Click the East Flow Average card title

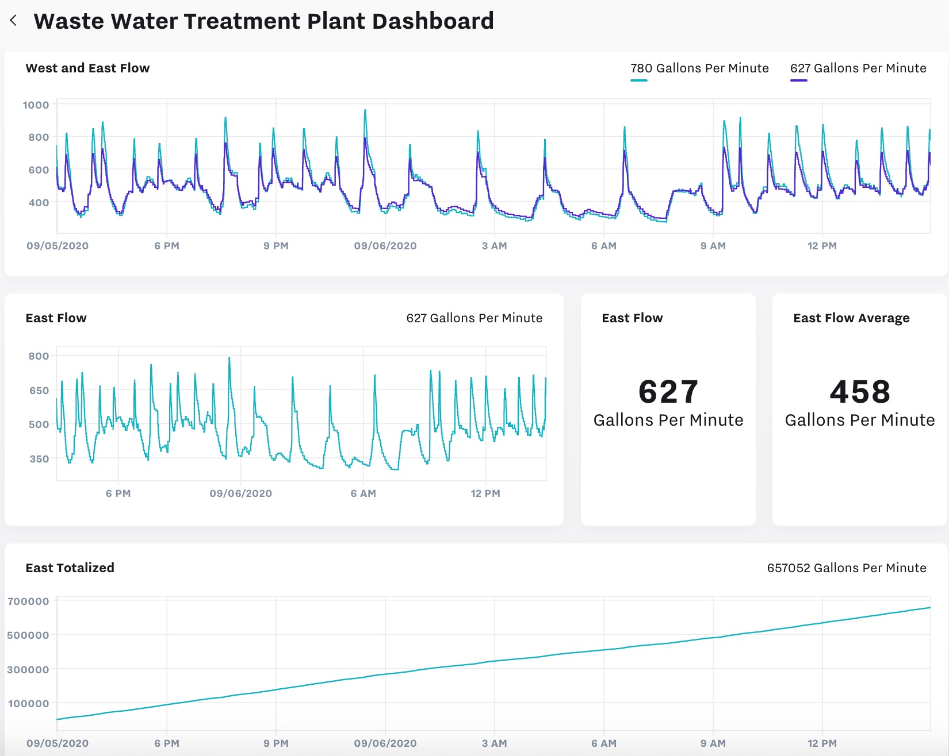tap(851, 318)
